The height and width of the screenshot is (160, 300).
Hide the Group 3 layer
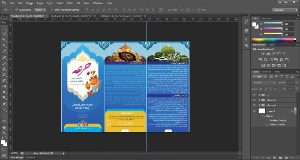click(254, 100)
